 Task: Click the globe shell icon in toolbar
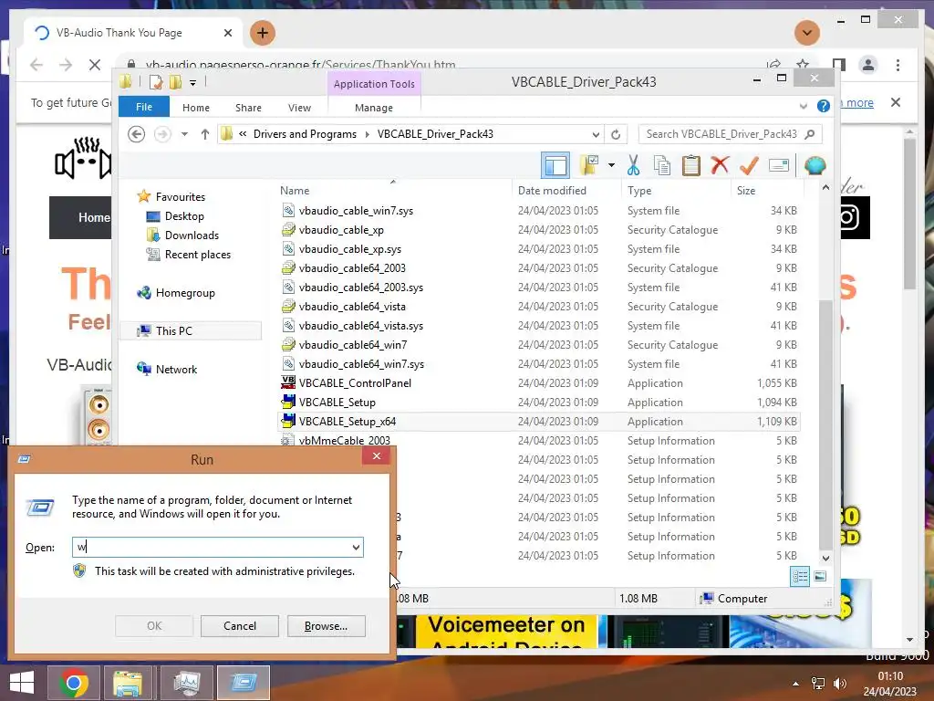tap(815, 165)
